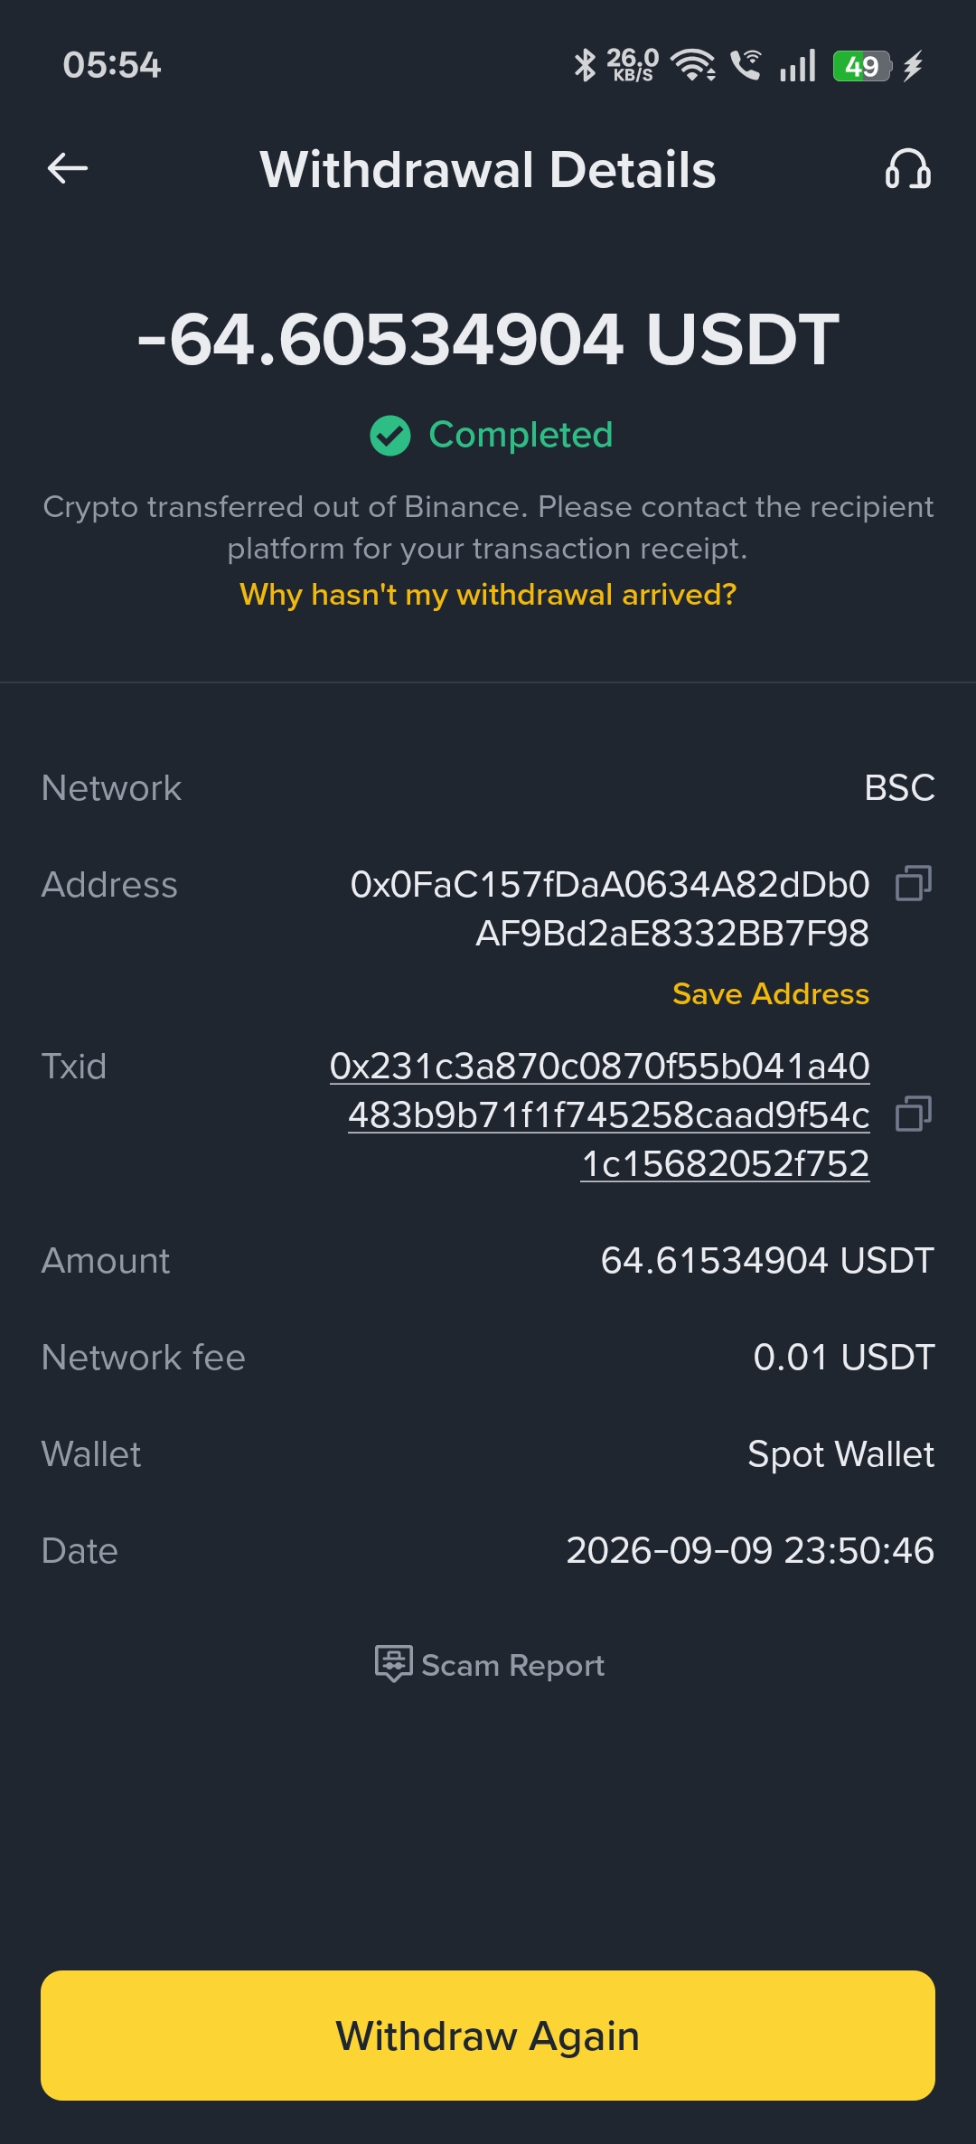Tap the Withdraw Again button
The height and width of the screenshot is (2144, 976).
coord(488,2036)
